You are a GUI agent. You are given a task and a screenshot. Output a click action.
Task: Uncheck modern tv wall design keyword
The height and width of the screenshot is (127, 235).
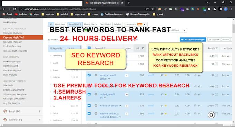coord(89,75)
